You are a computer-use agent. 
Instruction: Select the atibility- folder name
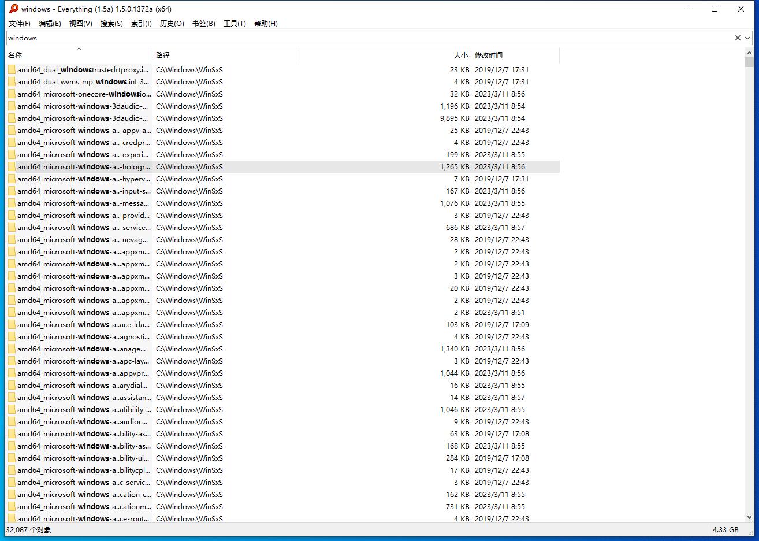[x=84, y=409]
